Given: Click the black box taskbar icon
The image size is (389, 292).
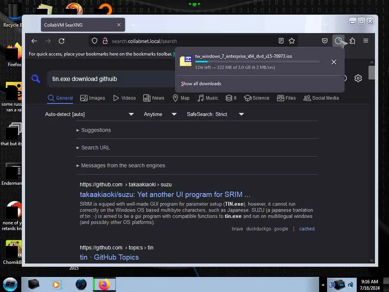Looking at the screenshot, I should [33, 284].
